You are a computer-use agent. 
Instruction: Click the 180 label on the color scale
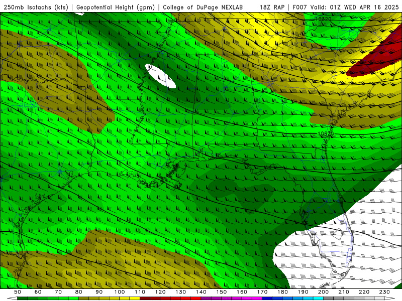coord(282,292)
